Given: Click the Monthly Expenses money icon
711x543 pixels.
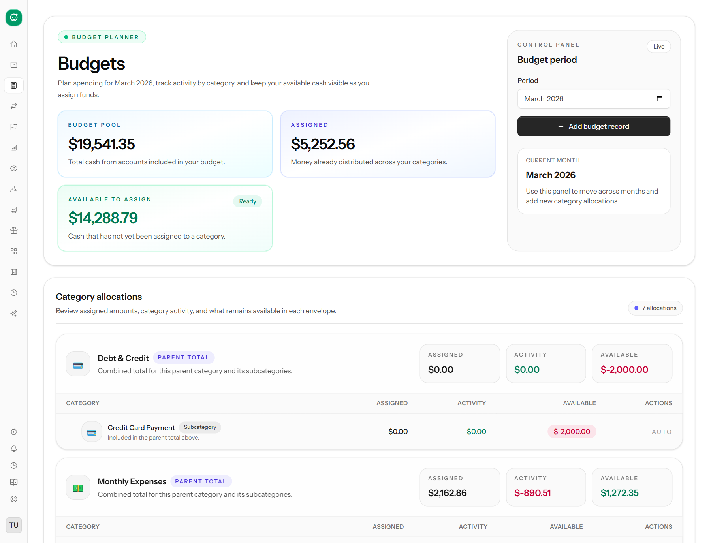Looking at the screenshot, I should click(78, 488).
